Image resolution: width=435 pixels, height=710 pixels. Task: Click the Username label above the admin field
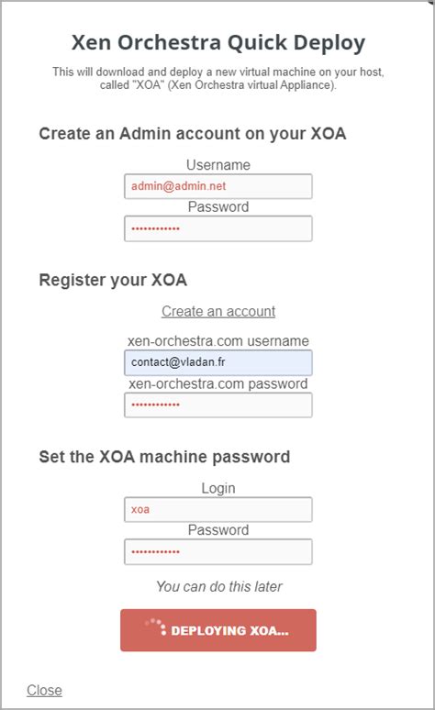pos(218,165)
